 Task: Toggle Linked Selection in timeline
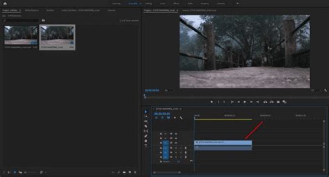[169, 118]
